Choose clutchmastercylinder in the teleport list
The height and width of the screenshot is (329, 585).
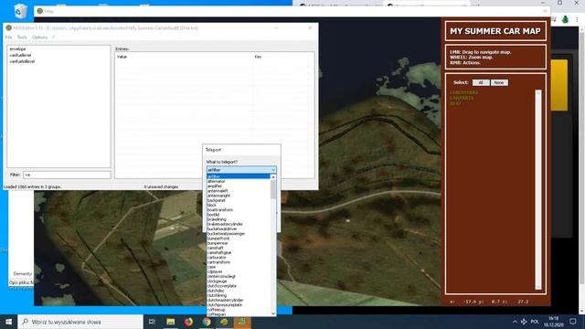[239, 301]
